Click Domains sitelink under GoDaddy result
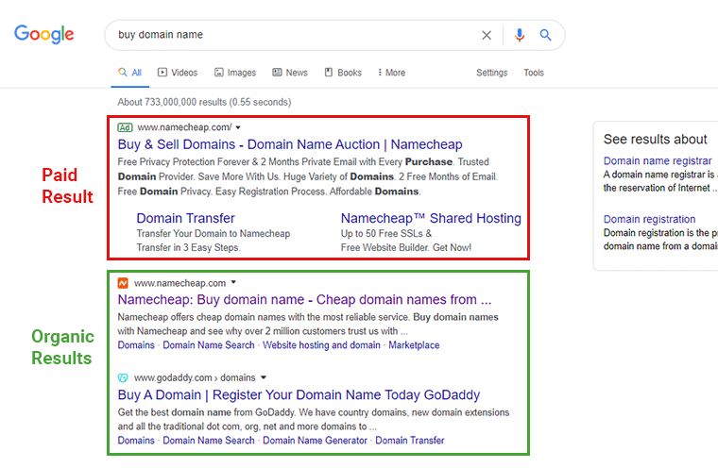Screen dimensions: 718x468 click(x=136, y=440)
